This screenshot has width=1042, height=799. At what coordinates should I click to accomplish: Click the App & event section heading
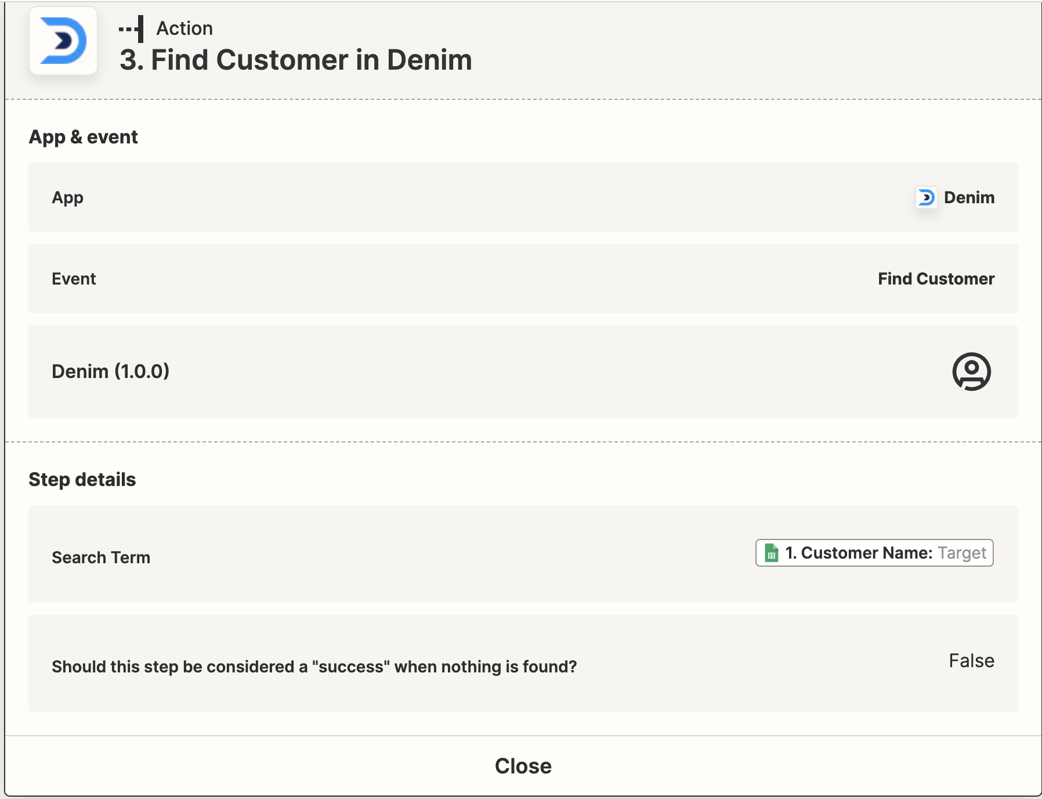83,137
